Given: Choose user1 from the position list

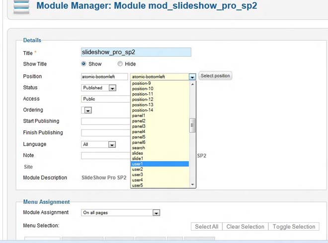Looking at the screenshot, I should [x=160, y=164].
